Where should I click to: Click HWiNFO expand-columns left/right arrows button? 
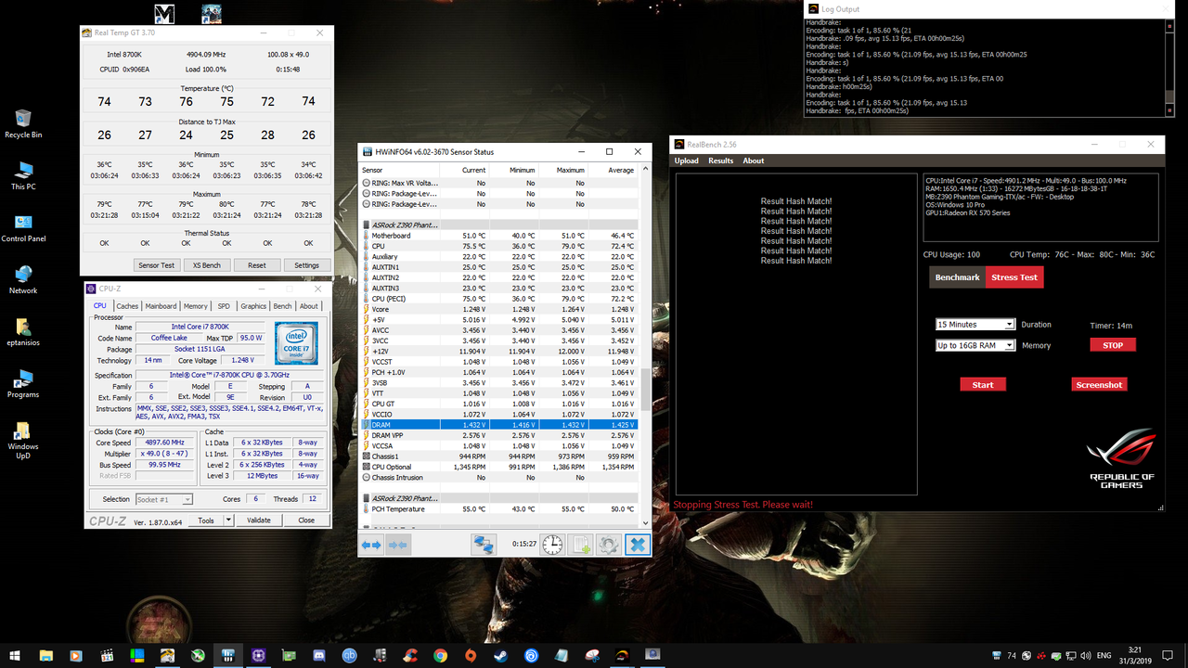click(371, 545)
